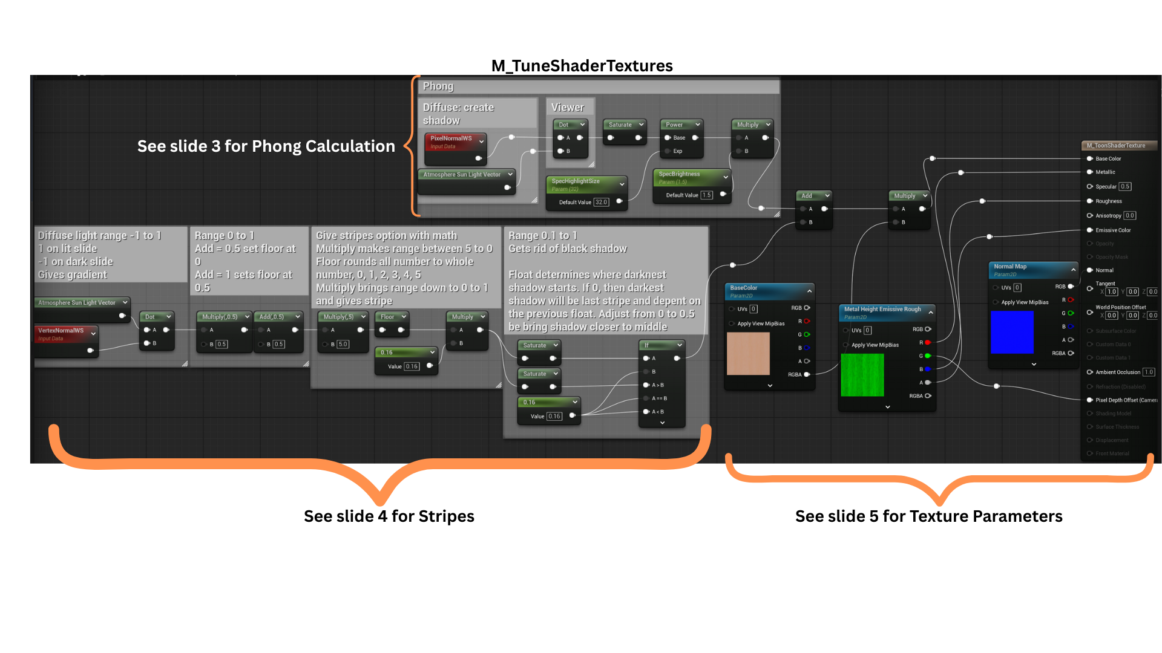Click the Base Color input pin
The height and width of the screenshot is (653, 1162).
point(1090,158)
